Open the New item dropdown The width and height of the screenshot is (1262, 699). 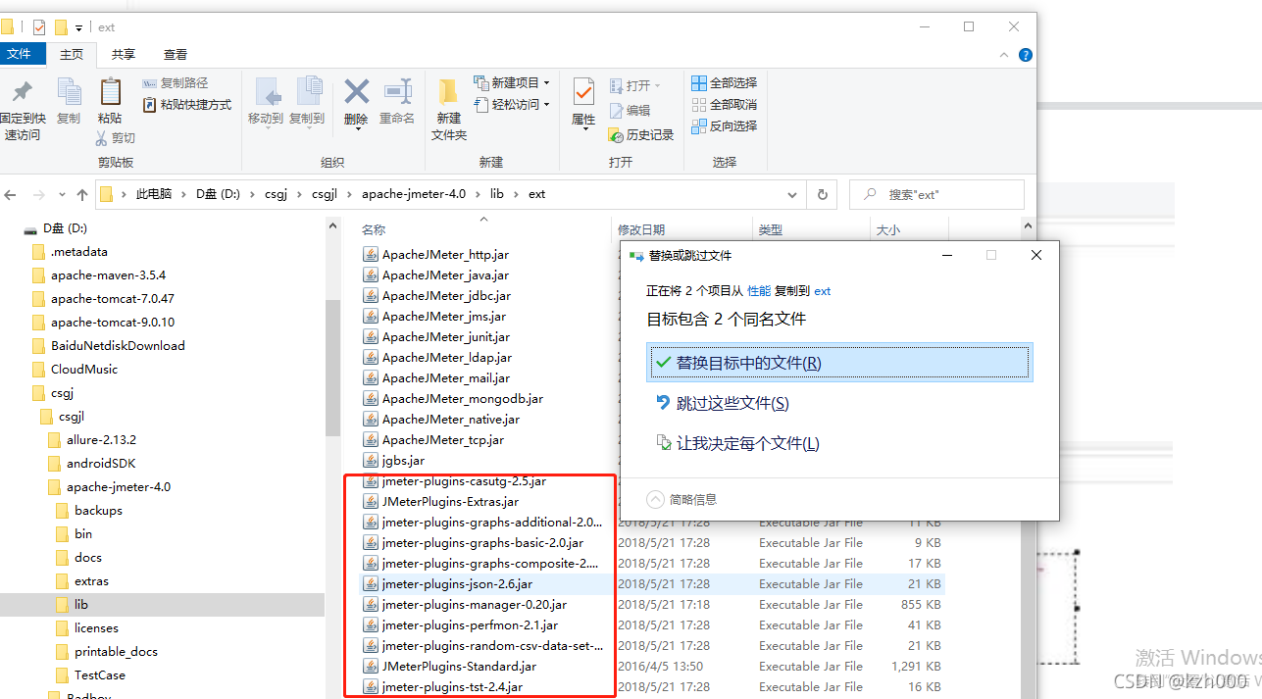(512, 83)
